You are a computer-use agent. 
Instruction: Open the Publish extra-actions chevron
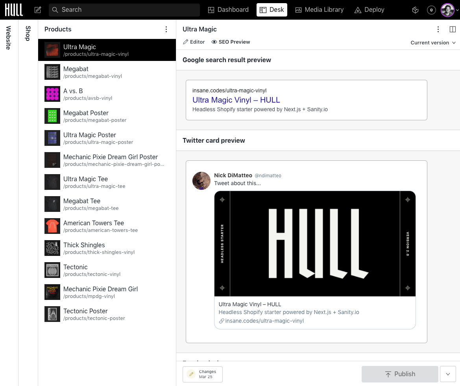coord(448,374)
